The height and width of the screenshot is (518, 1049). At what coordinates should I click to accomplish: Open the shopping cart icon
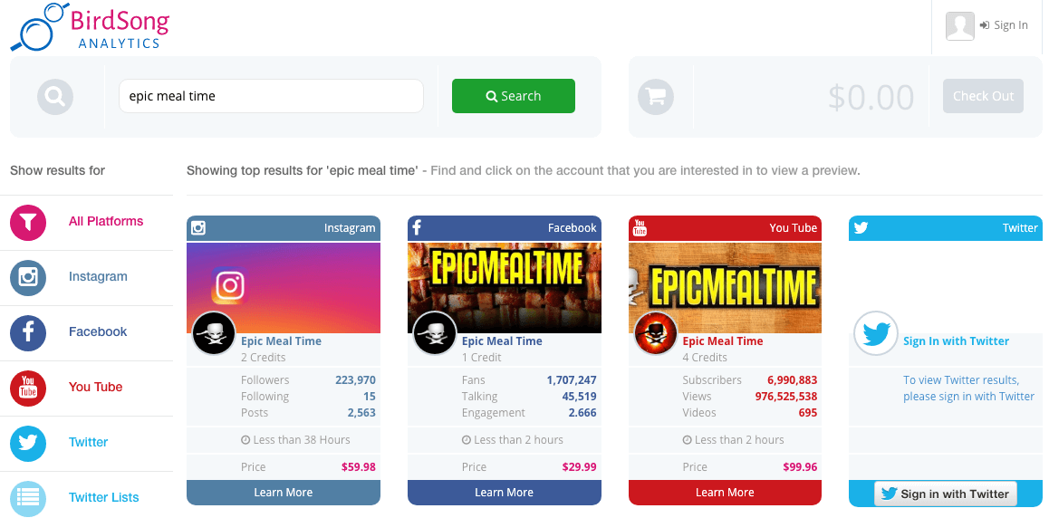(x=656, y=96)
